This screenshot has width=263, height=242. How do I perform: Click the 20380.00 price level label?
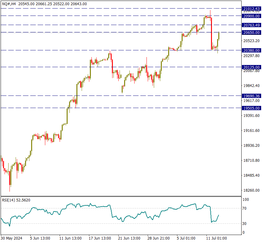point(251,50)
